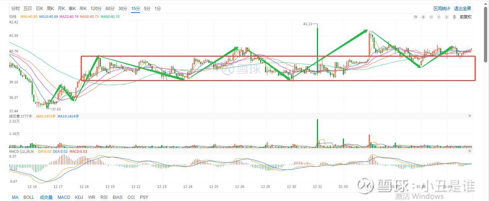489x201 pixels.
Task: Toggle the BOLL indicator
Action: pos(29,197)
